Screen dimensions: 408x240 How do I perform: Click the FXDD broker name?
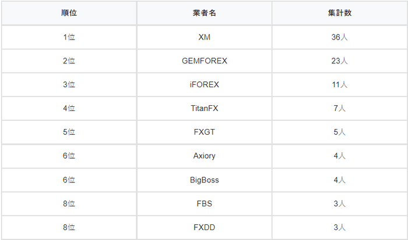point(205,227)
